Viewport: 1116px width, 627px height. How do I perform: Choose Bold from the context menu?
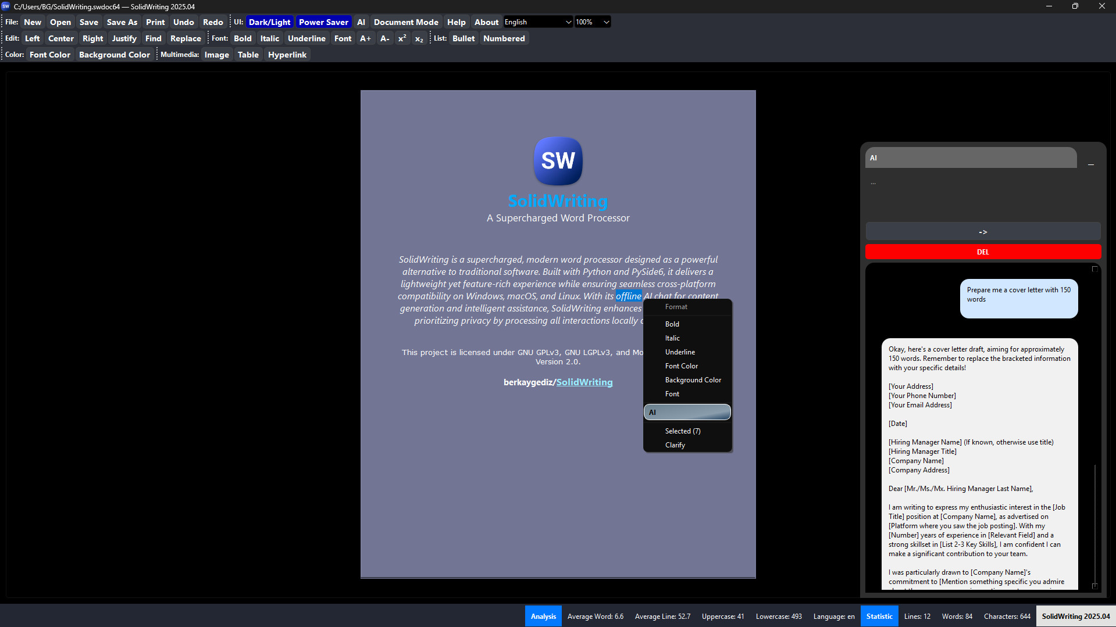tap(687, 324)
